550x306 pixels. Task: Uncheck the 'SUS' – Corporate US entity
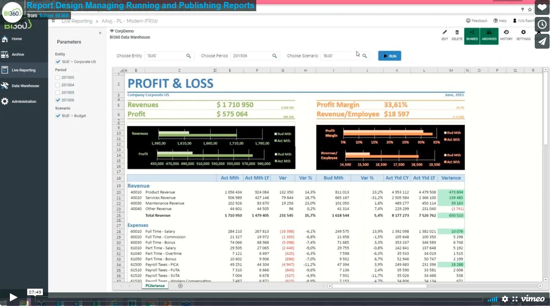(58, 62)
